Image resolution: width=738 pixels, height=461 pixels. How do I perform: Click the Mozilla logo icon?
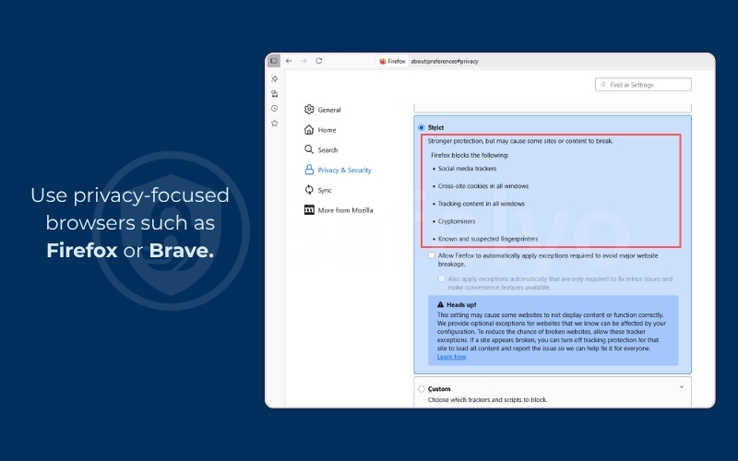309,210
